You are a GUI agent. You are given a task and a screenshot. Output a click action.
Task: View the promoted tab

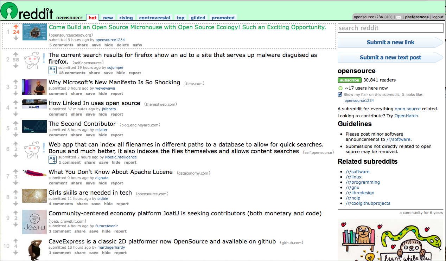(223, 18)
